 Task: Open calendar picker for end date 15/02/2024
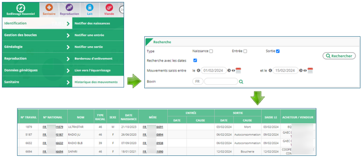(310, 70)
